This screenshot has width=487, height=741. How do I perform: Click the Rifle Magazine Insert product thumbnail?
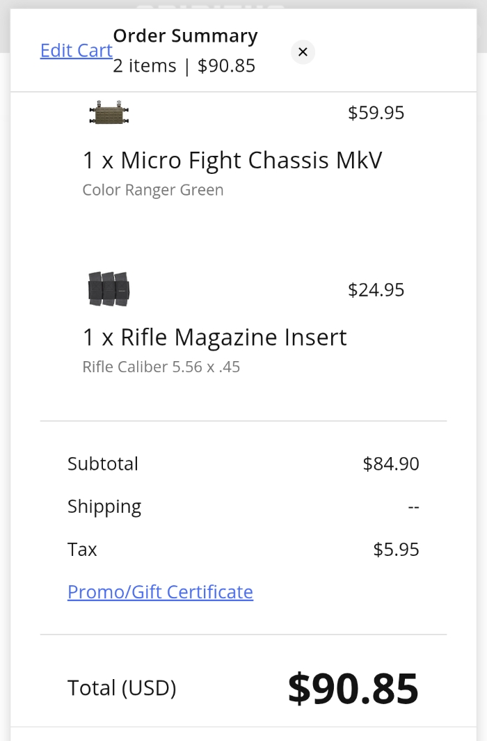[109, 289]
